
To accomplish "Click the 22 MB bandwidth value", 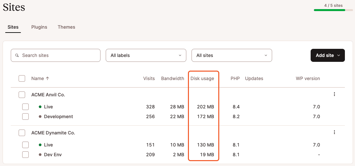I will coord(177,117).
